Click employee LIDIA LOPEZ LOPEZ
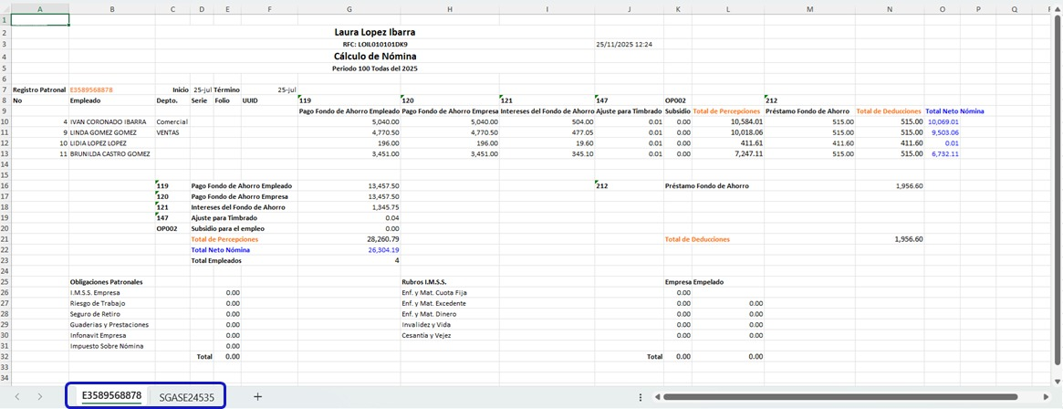Viewport: 1063px width, 409px height. (99, 143)
